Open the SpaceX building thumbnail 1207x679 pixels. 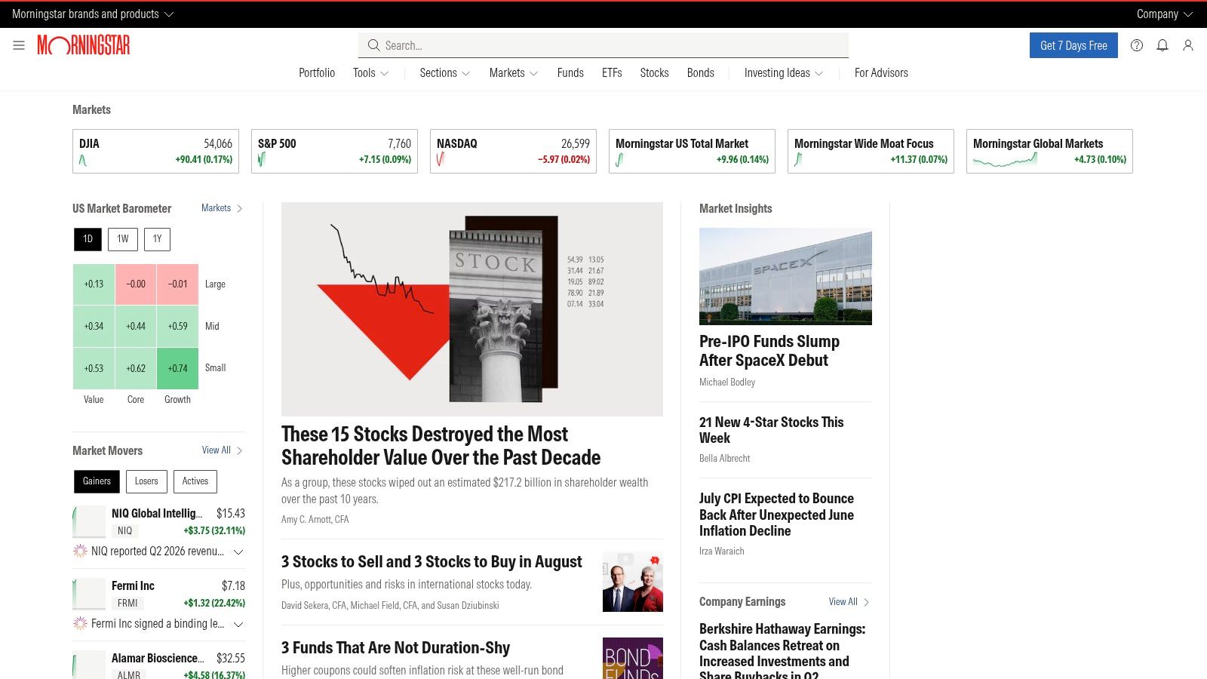point(785,277)
